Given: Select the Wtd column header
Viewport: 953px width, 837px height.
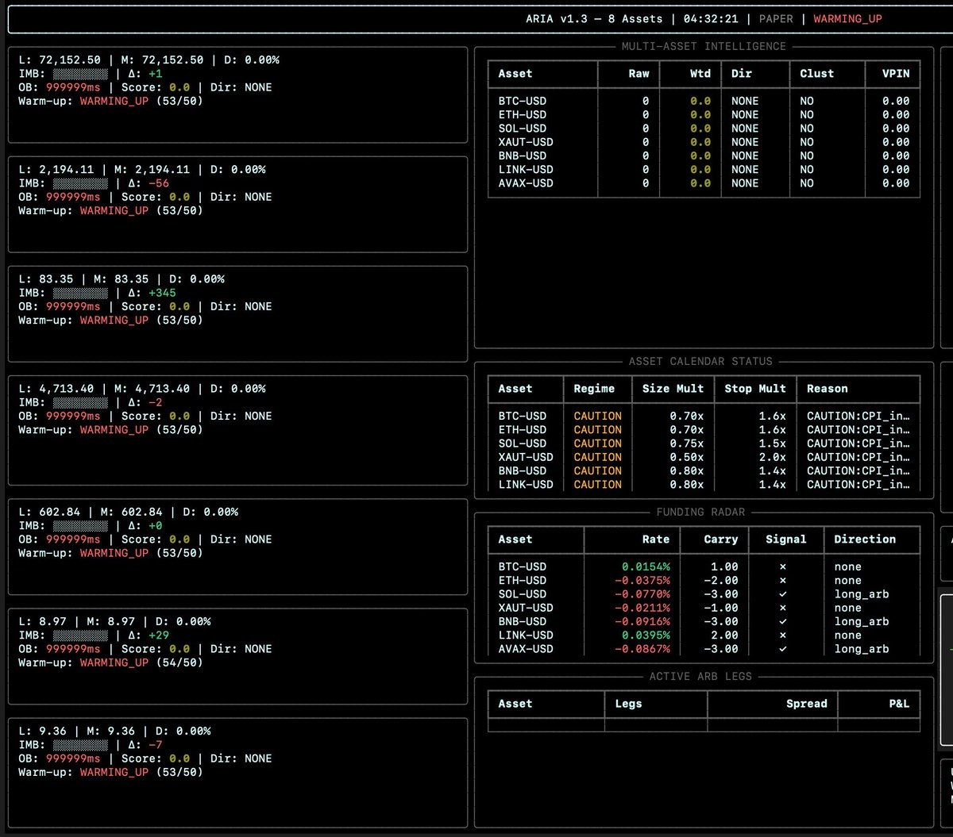Looking at the screenshot, I should (700, 73).
